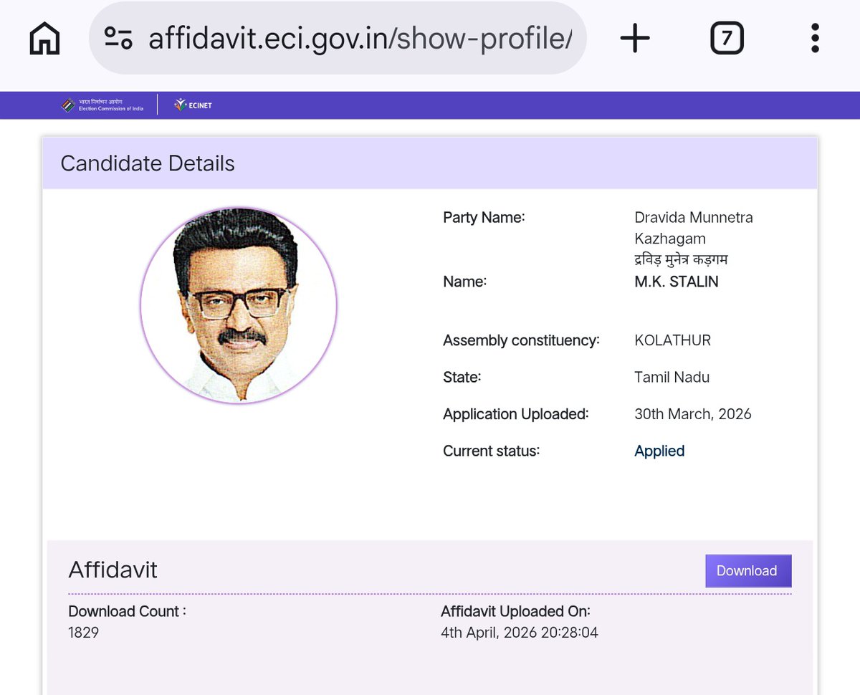Select the download count 1829

coord(84,633)
